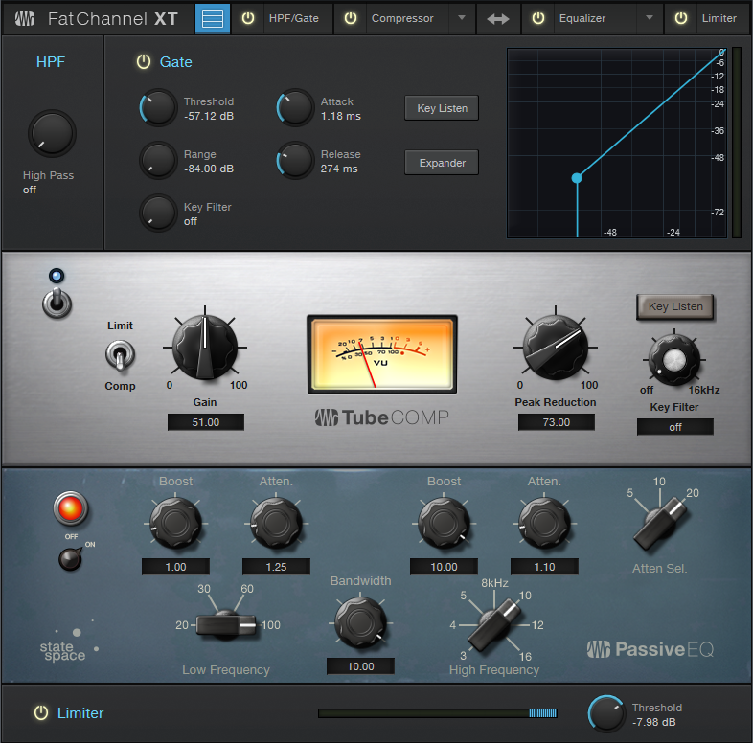Click the Peak Reduction value field 73.00
This screenshot has height=743, width=753.
556,422
